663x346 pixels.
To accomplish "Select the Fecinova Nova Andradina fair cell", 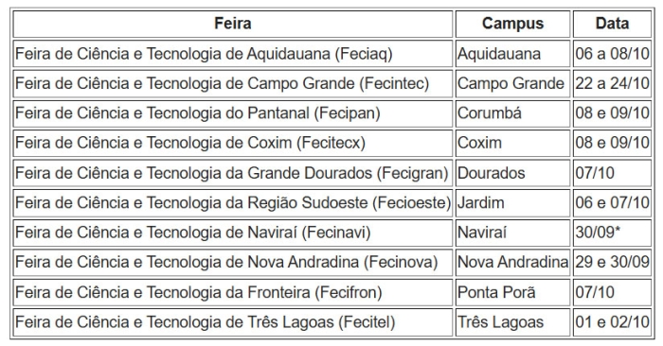I will pyautogui.click(x=233, y=263).
